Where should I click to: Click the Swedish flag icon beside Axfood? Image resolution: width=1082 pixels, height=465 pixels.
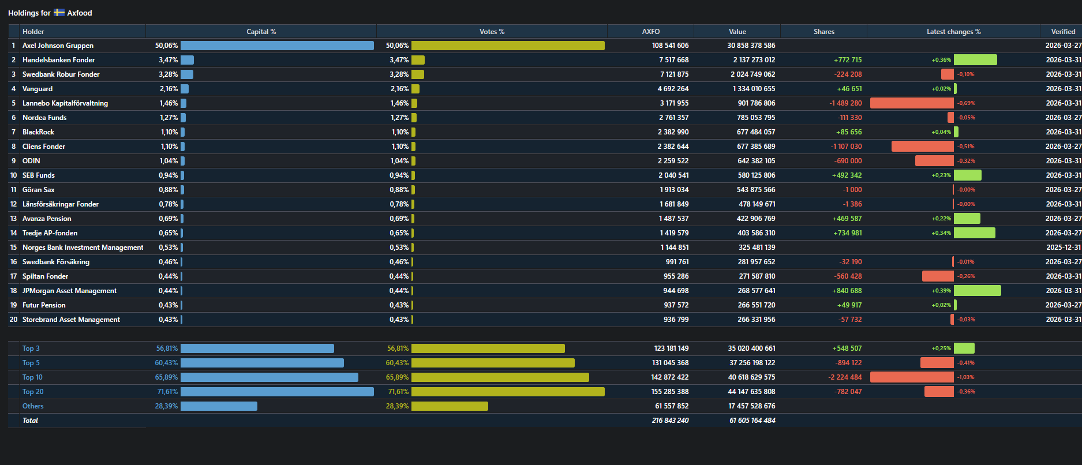tap(59, 12)
